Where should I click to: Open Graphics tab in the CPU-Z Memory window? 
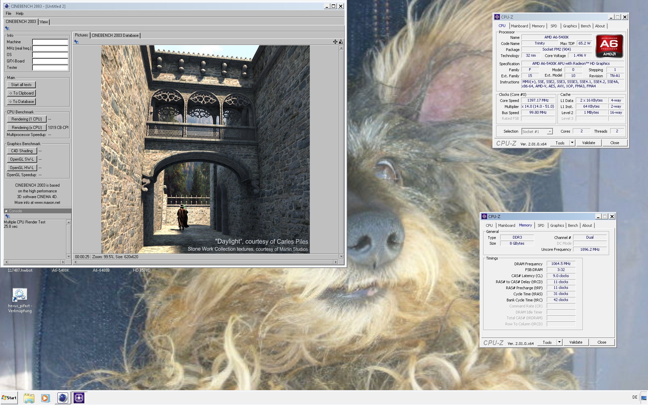557,225
